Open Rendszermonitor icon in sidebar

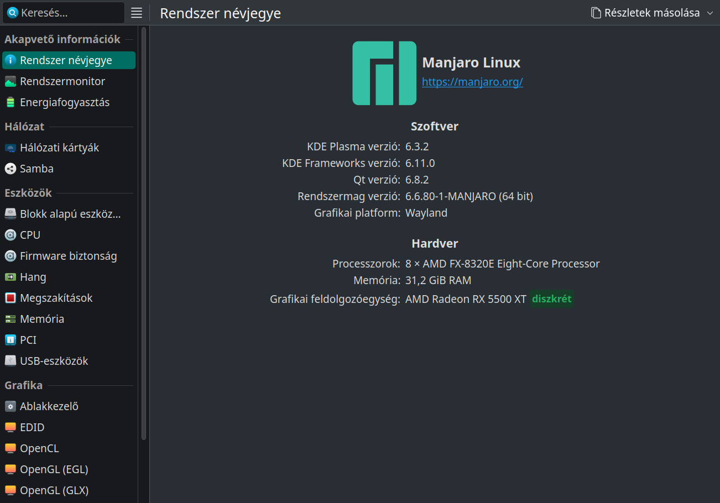tap(11, 81)
